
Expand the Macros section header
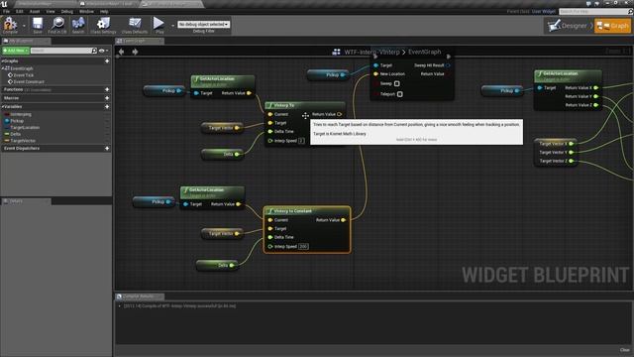[11, 98]
